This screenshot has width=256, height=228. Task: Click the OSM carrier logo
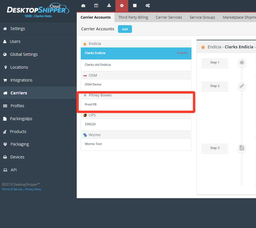(x=85, y=75)
